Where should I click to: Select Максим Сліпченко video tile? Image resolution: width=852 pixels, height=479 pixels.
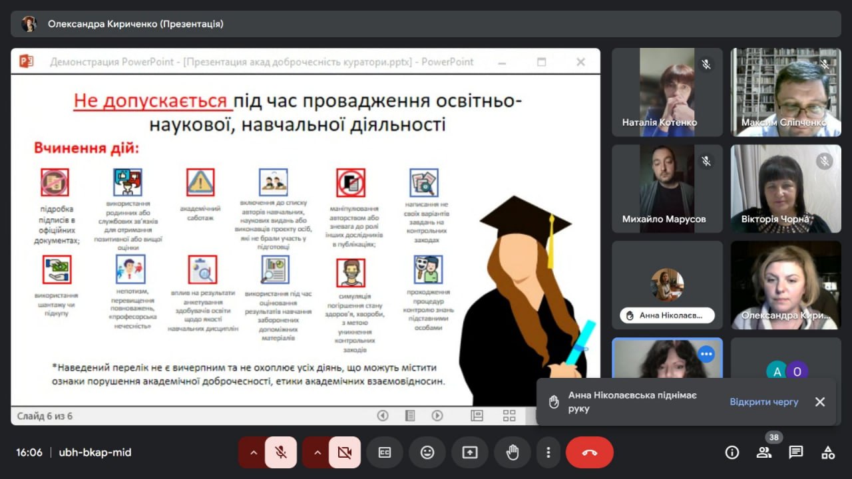pyautogui.click(x=786, y=92)
